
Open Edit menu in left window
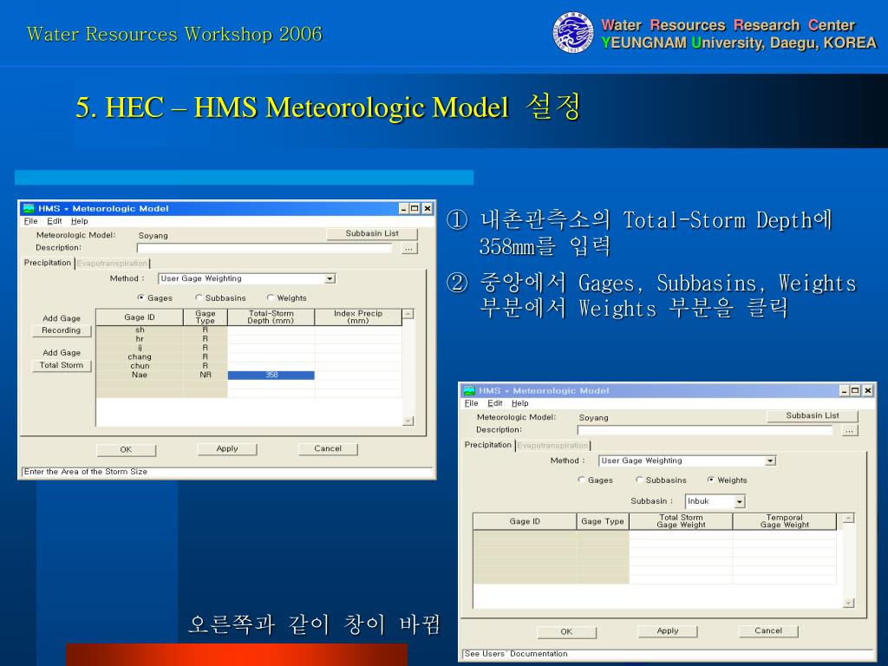coord(55,221)
